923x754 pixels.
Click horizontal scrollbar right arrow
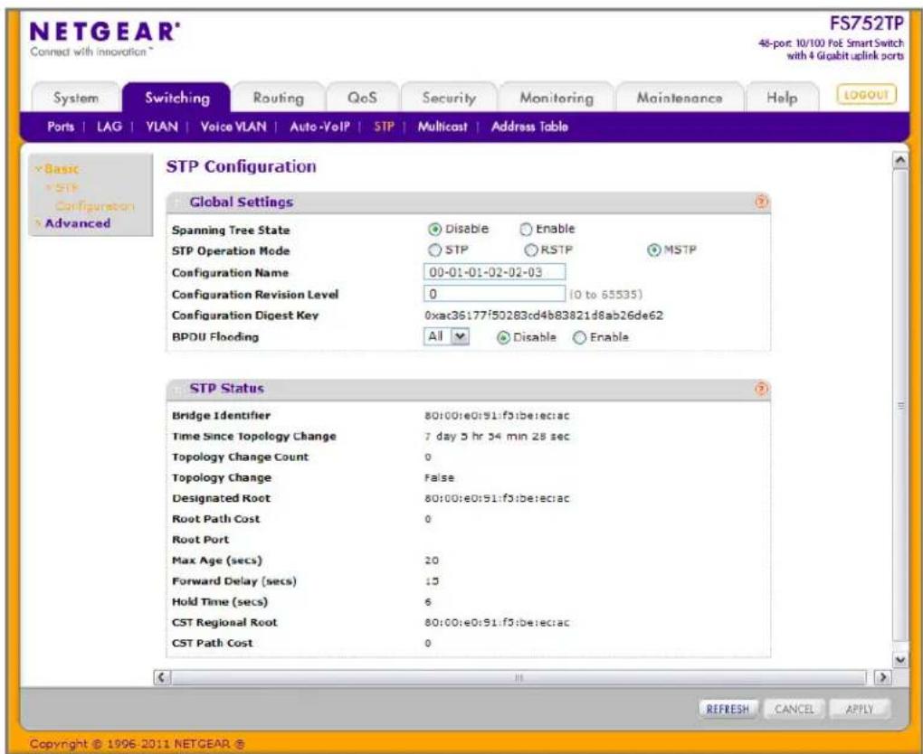882,677
